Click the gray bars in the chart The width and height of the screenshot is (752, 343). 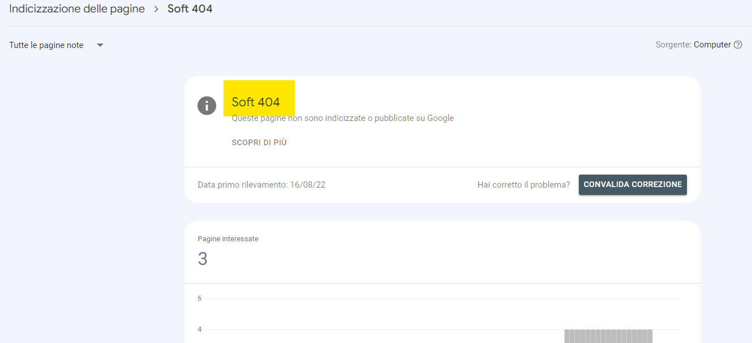coord(608,336)
